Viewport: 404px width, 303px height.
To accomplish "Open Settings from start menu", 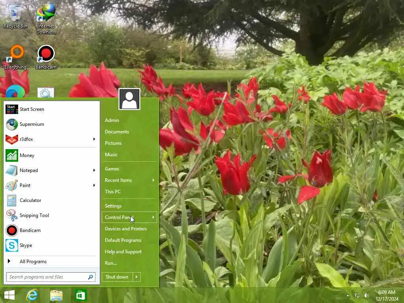I will tap(113, 206).
